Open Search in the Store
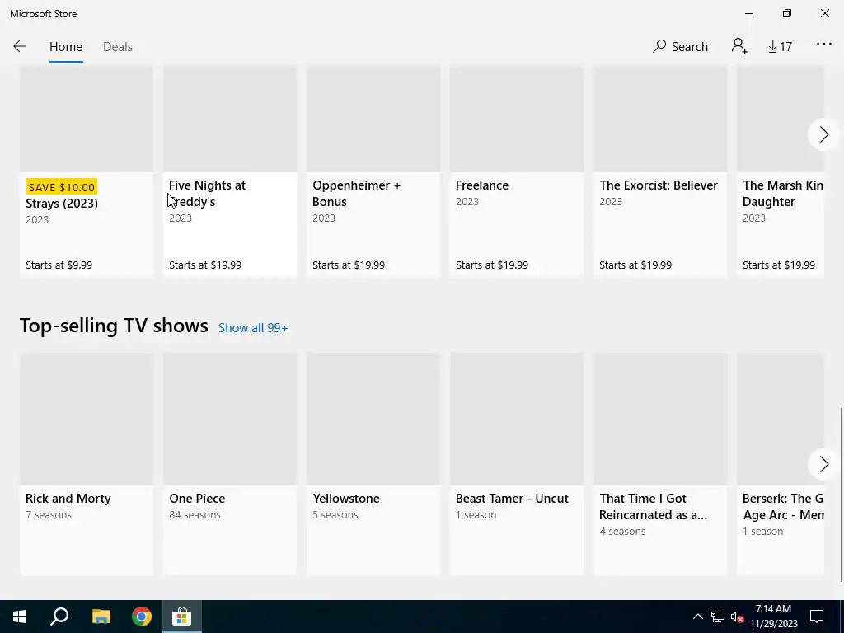The width and height of the screenshot is (844, 633). click(x=680, y=46)
